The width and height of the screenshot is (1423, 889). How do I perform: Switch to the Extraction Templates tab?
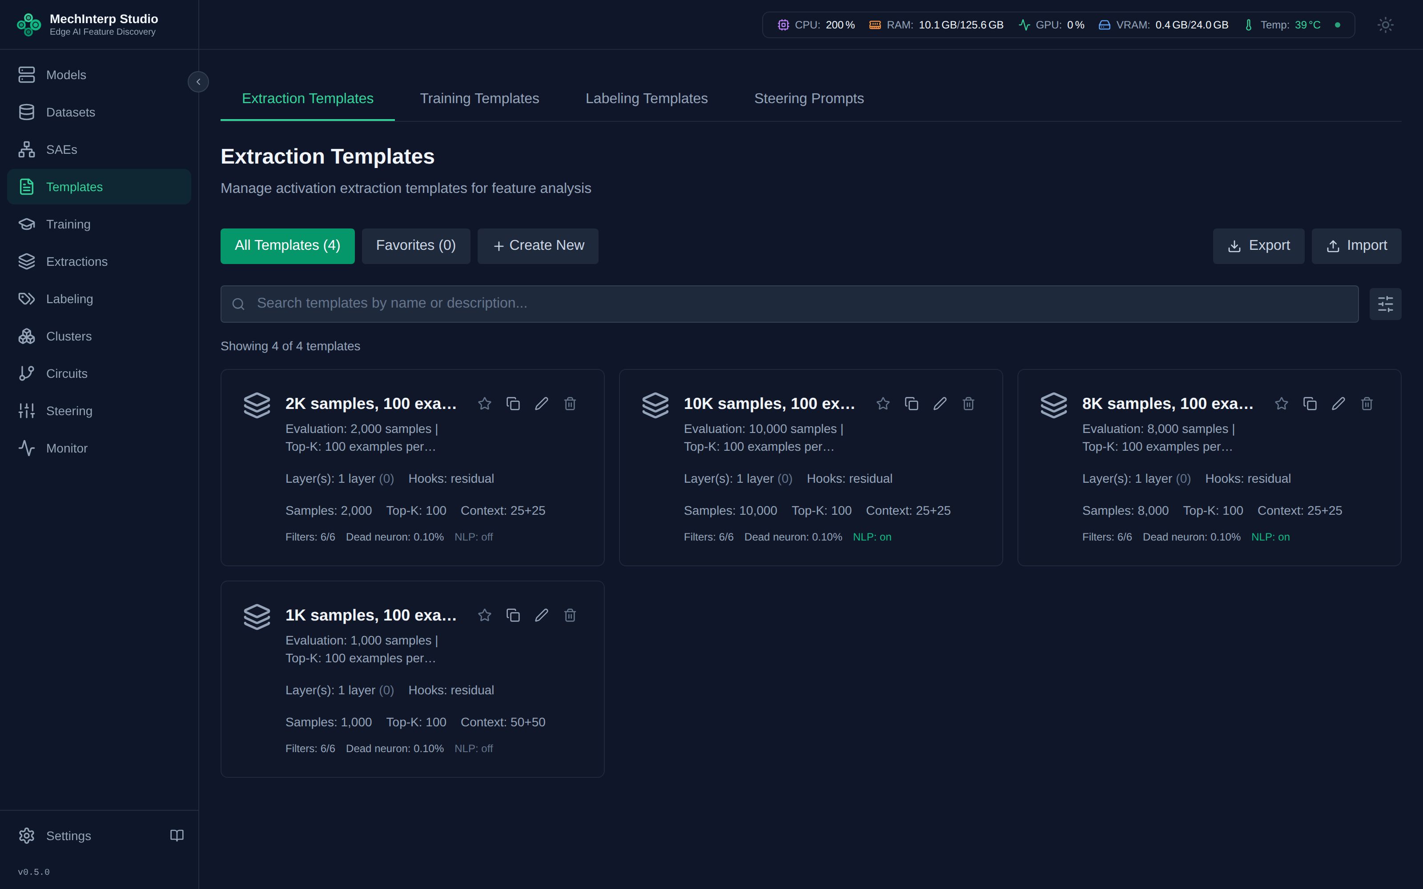[308, 99]
